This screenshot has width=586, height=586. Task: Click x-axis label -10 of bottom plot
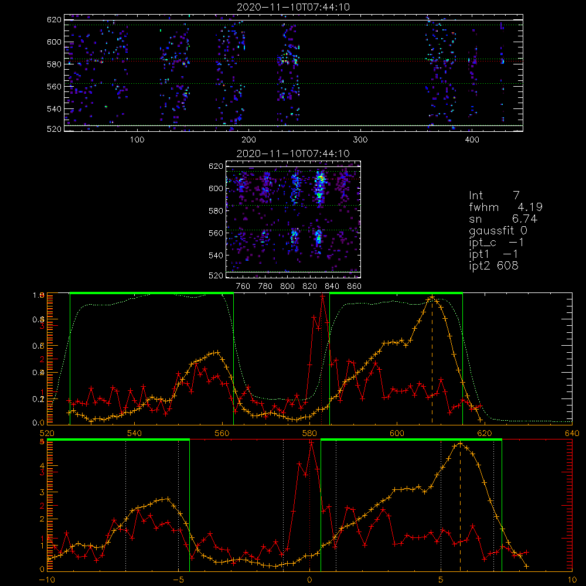[47, 580]
